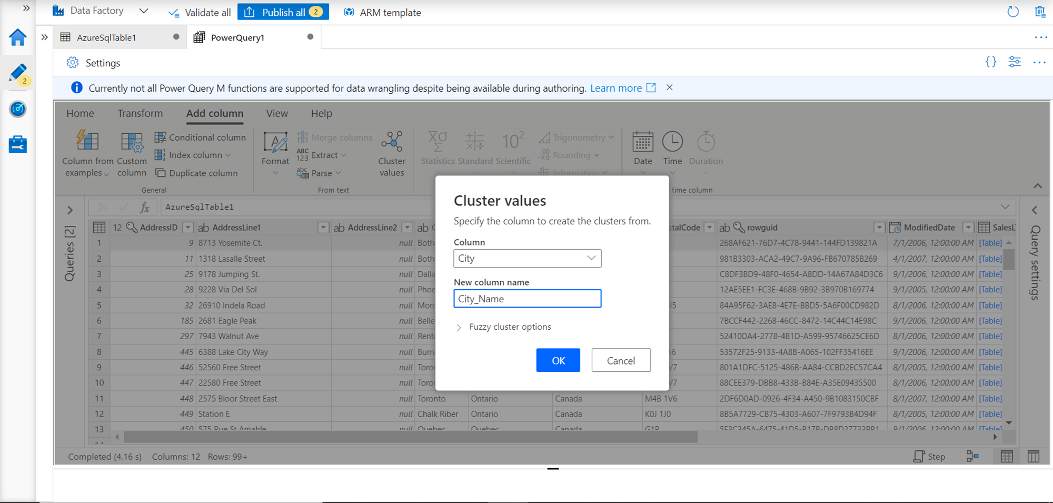Click the Statistics icon
The image size is (1053, 503).
click(438, 141)
